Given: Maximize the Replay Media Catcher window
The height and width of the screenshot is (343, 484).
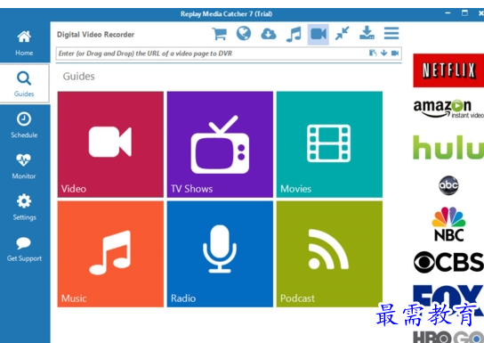Looking at the screenshot, I should click(x=464, y=13).
